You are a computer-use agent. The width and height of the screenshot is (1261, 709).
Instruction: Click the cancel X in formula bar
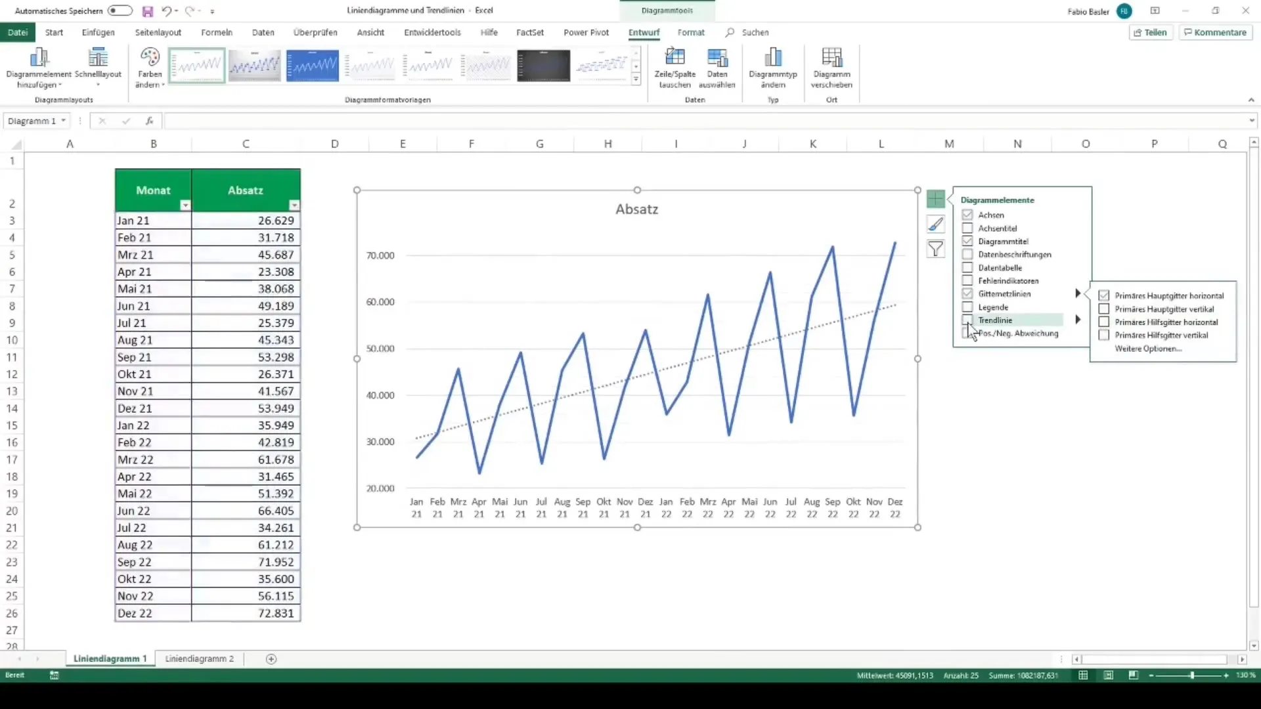(102, 121)
